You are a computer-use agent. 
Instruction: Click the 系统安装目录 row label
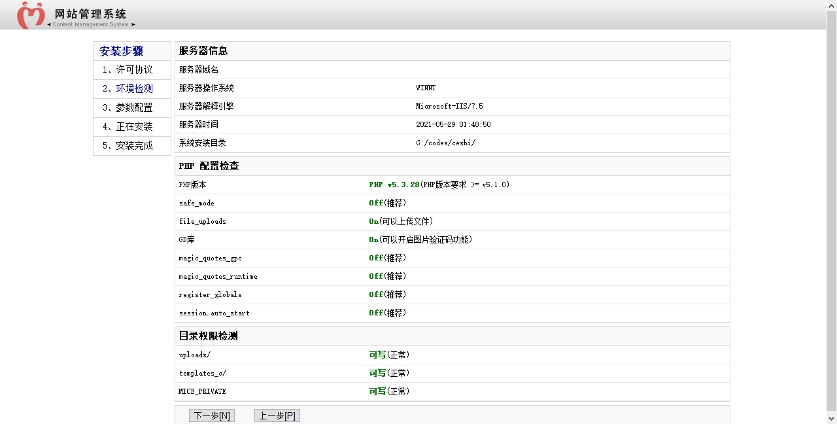pyautogui.click(x=203, y=143)
